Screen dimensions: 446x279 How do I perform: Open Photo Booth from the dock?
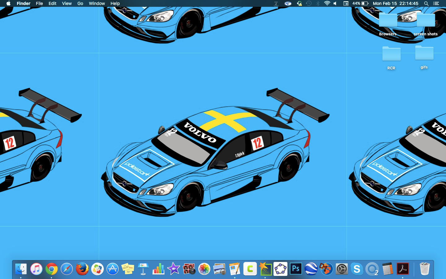tap(189, 269)
